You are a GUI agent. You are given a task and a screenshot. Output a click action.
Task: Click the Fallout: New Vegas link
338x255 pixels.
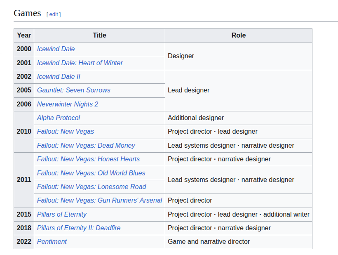(65, 132)
